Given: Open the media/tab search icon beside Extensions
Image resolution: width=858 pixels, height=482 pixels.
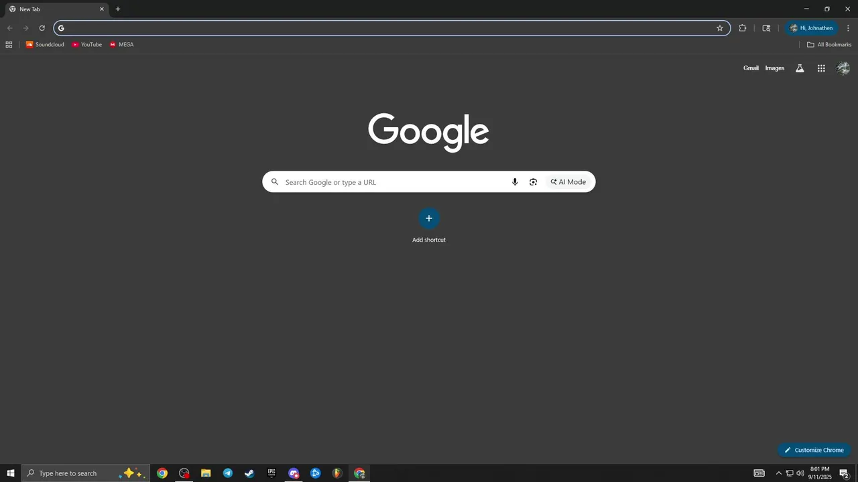Looking at the screenshot, I should 766,28.
